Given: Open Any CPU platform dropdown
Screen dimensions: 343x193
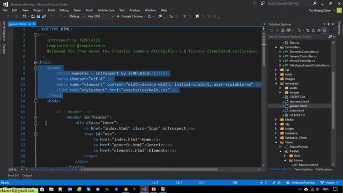Looking at the screenshot, I should coord(100,17).
